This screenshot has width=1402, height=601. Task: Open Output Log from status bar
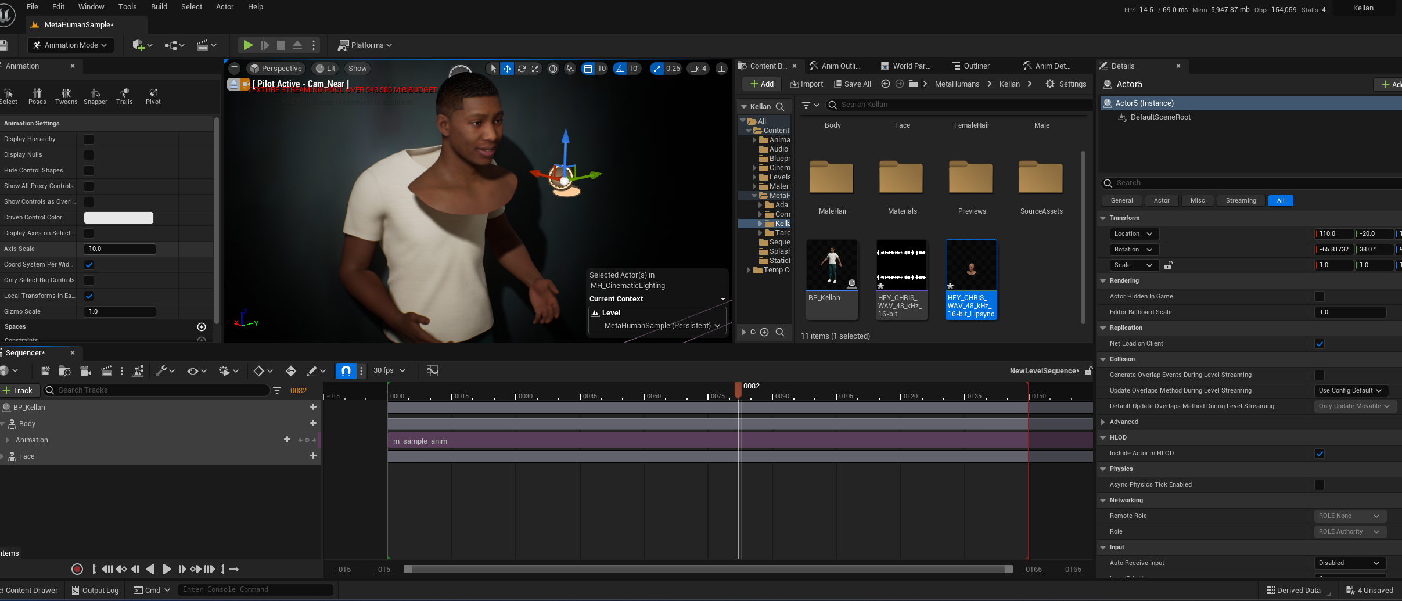(x=95, y=590)
